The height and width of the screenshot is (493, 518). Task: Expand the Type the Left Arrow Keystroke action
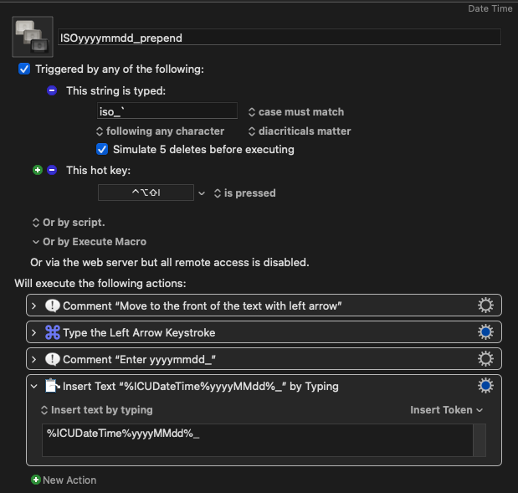[x=34, y=332]
